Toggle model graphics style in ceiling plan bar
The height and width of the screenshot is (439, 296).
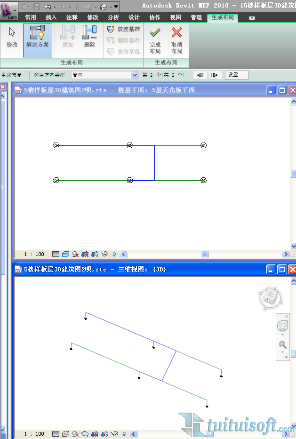(x=65, y=254)
